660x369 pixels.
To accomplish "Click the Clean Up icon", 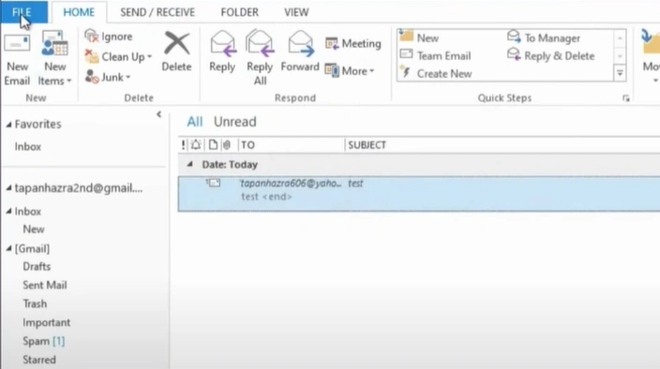I will coord(91,56).
